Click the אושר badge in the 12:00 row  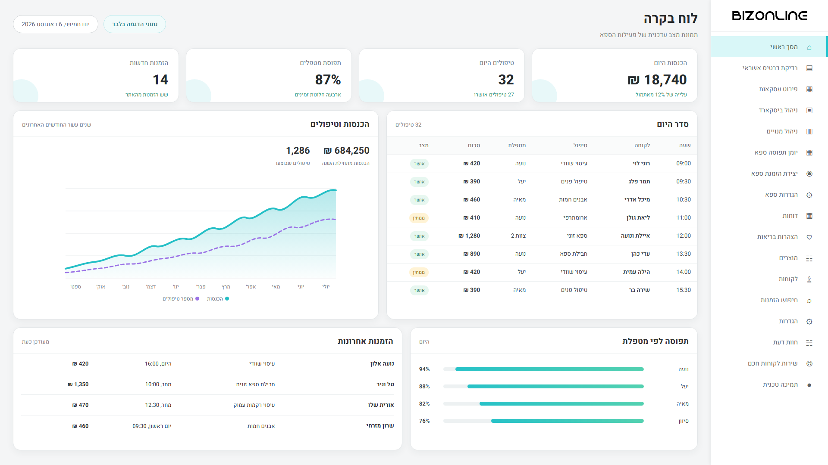click(419, 236)
